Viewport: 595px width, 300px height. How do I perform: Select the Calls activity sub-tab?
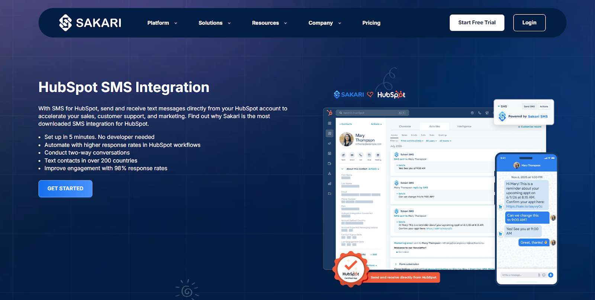(x=423, y=135)
